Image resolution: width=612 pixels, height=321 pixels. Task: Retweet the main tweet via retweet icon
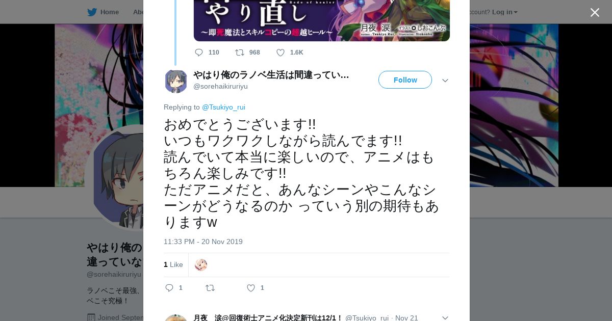click(x=210, y=288)
